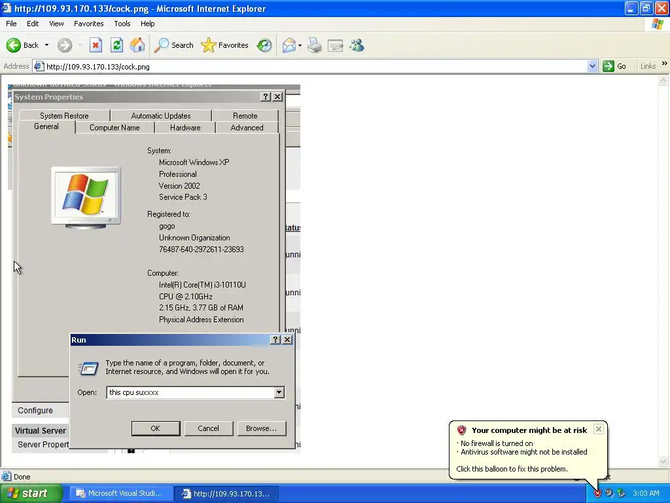670x503 pixels.
Task: Open the Edit menu
Action: 33,24
